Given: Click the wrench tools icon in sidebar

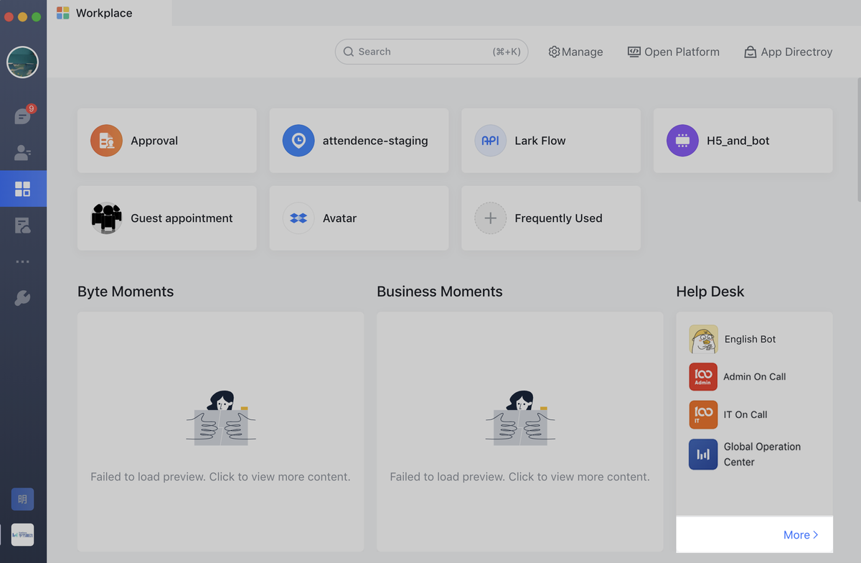Looking at the screenshot, I should click(x=23, y=298).
